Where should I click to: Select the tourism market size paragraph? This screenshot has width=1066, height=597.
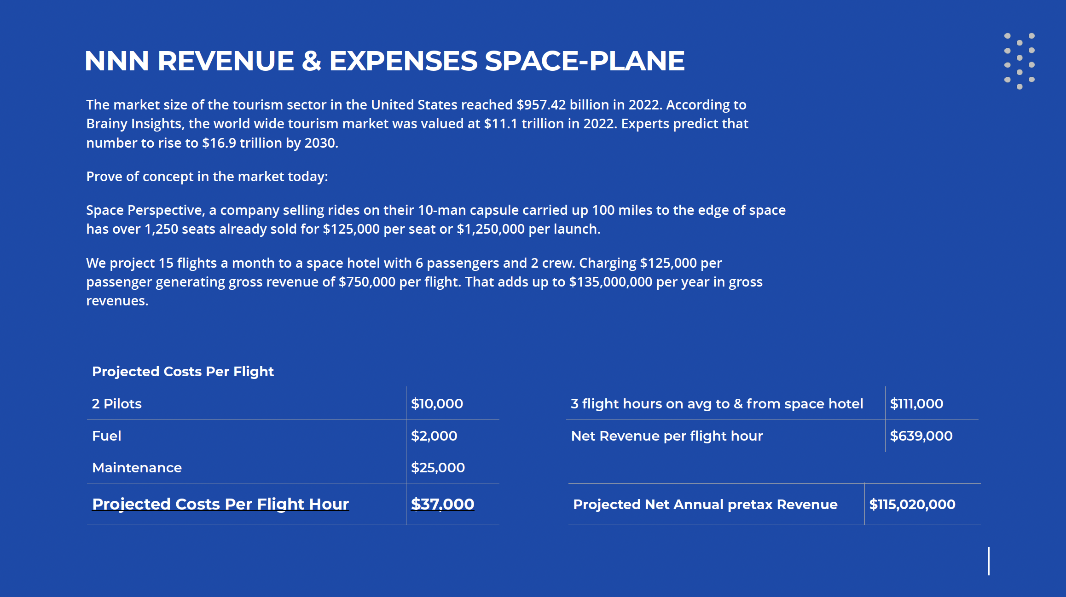pyautogui.click(x=417, y=124)
